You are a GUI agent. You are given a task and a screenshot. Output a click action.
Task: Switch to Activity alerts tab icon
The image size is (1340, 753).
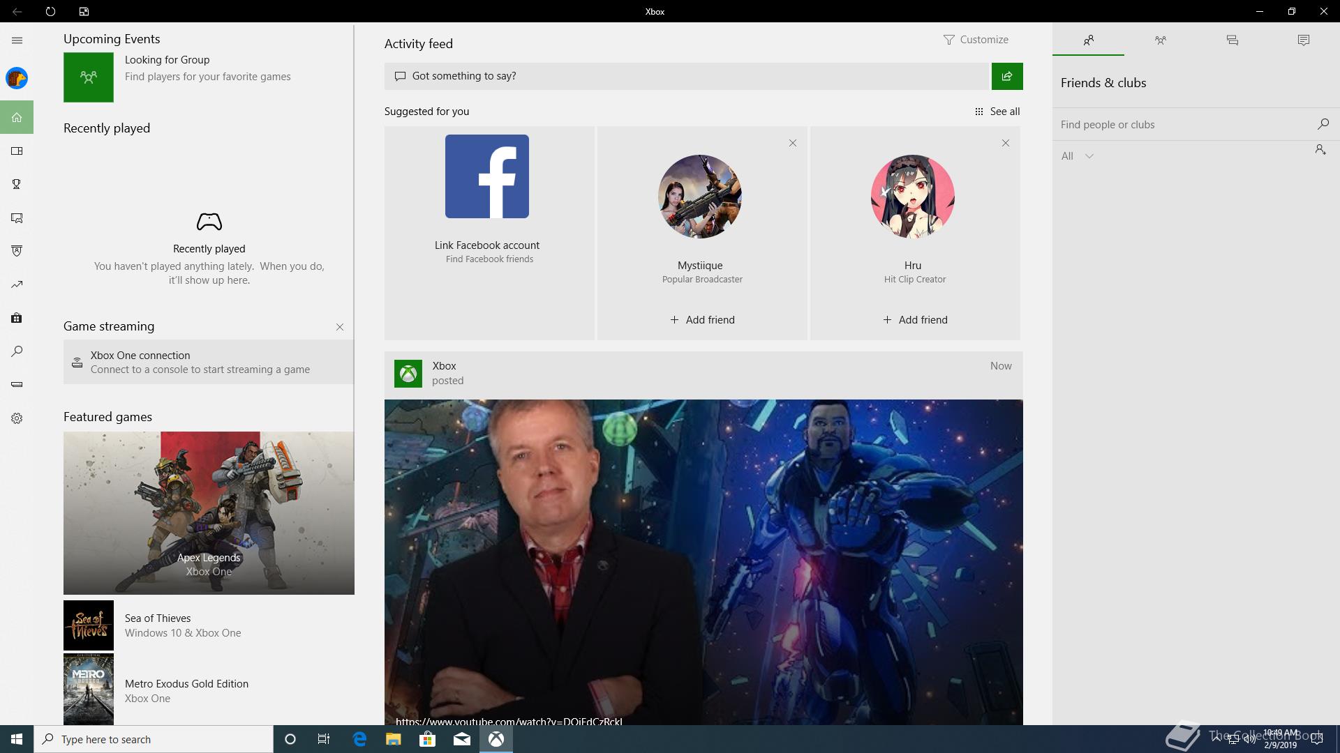point(1303,40)
